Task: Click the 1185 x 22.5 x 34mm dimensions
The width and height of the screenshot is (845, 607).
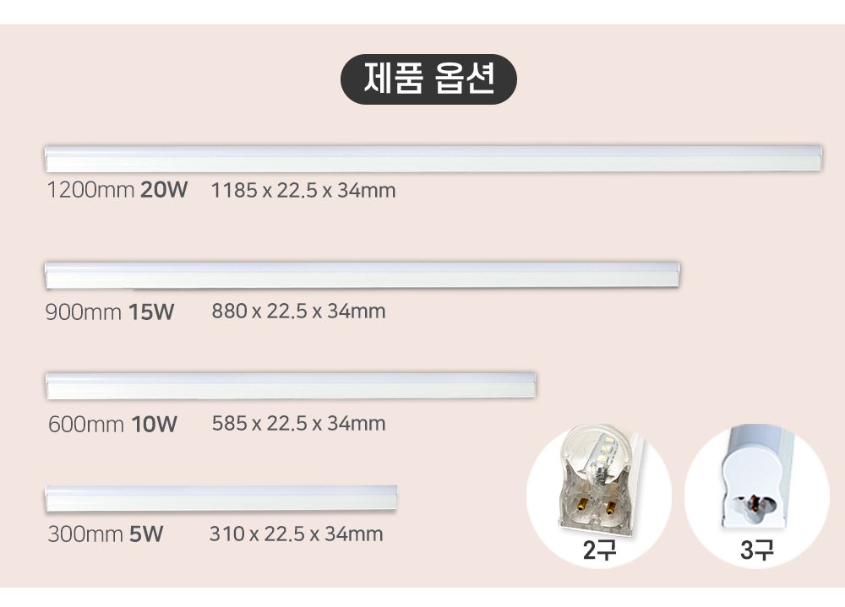Action: (x=303, y=190)
